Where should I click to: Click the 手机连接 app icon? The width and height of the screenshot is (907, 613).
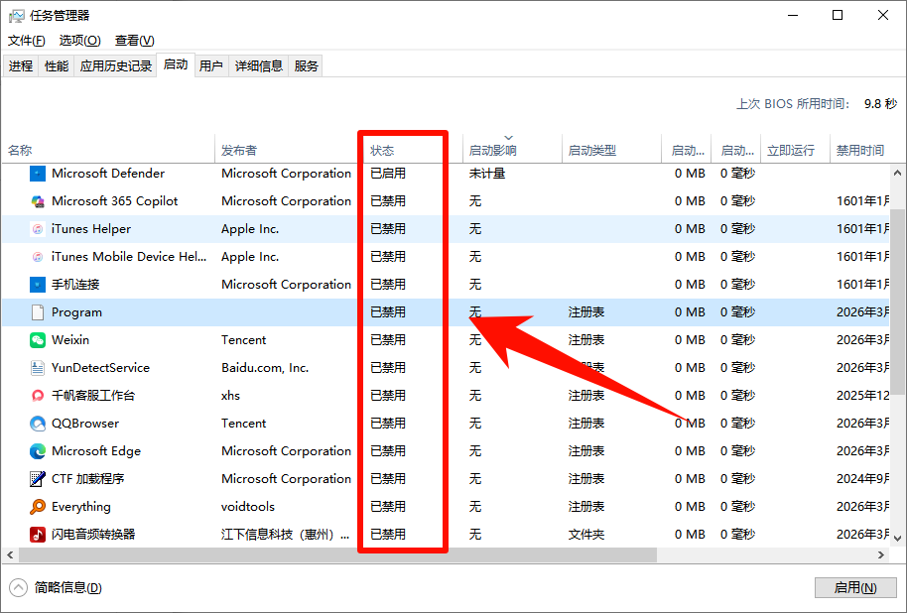(38, 285)
